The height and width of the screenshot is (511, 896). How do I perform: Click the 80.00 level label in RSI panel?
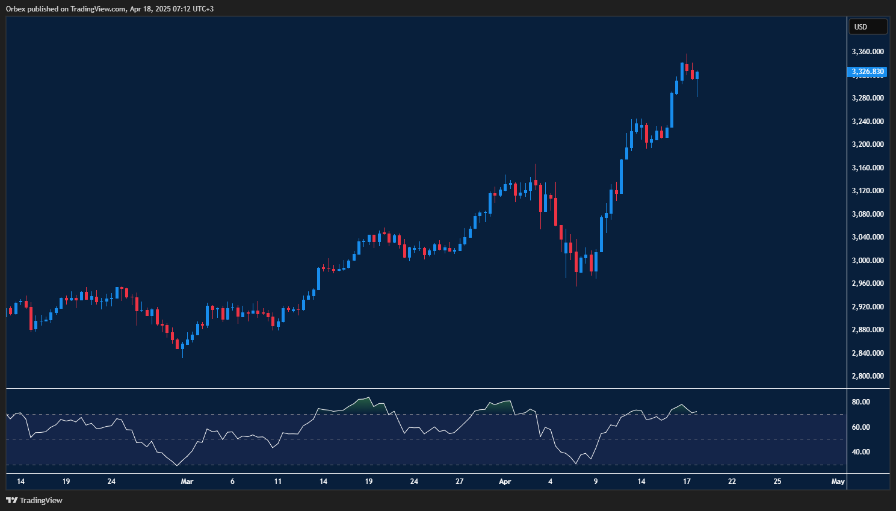(x=862, y=401)
